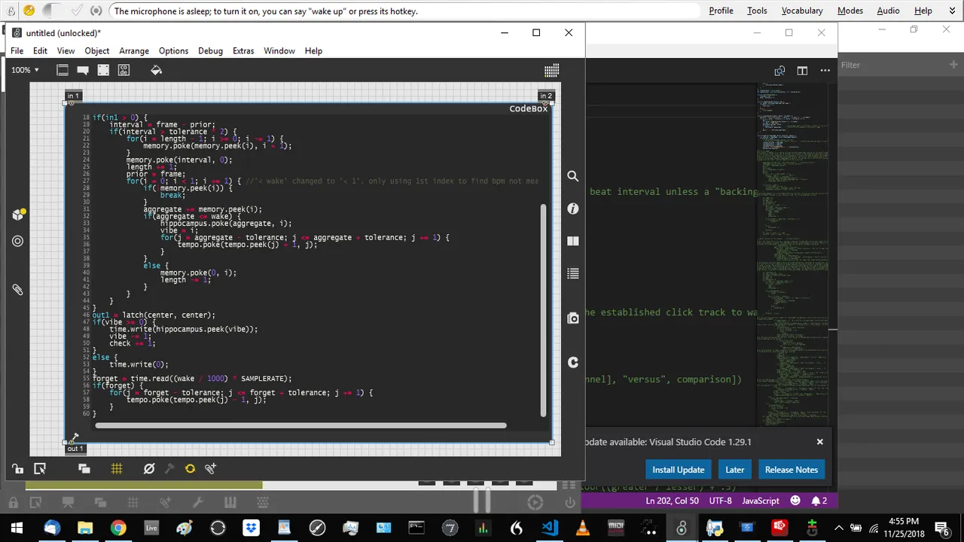This screenshot has width=964, height=542.
Task: Toggle the yellow auto-compile refresh icon
Action: click(x=190, y=468)
